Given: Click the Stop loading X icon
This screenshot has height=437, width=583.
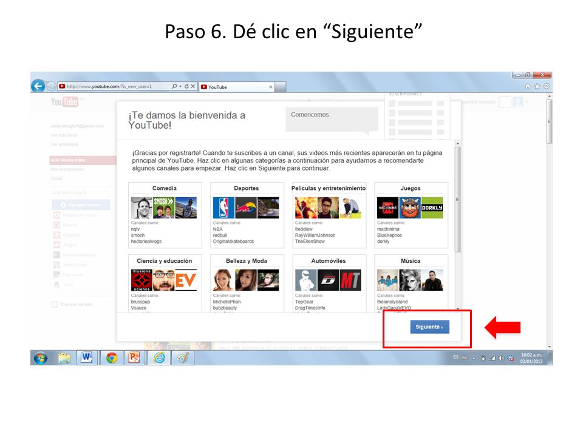Looking at the screenshot, I should tap(193, 86).
